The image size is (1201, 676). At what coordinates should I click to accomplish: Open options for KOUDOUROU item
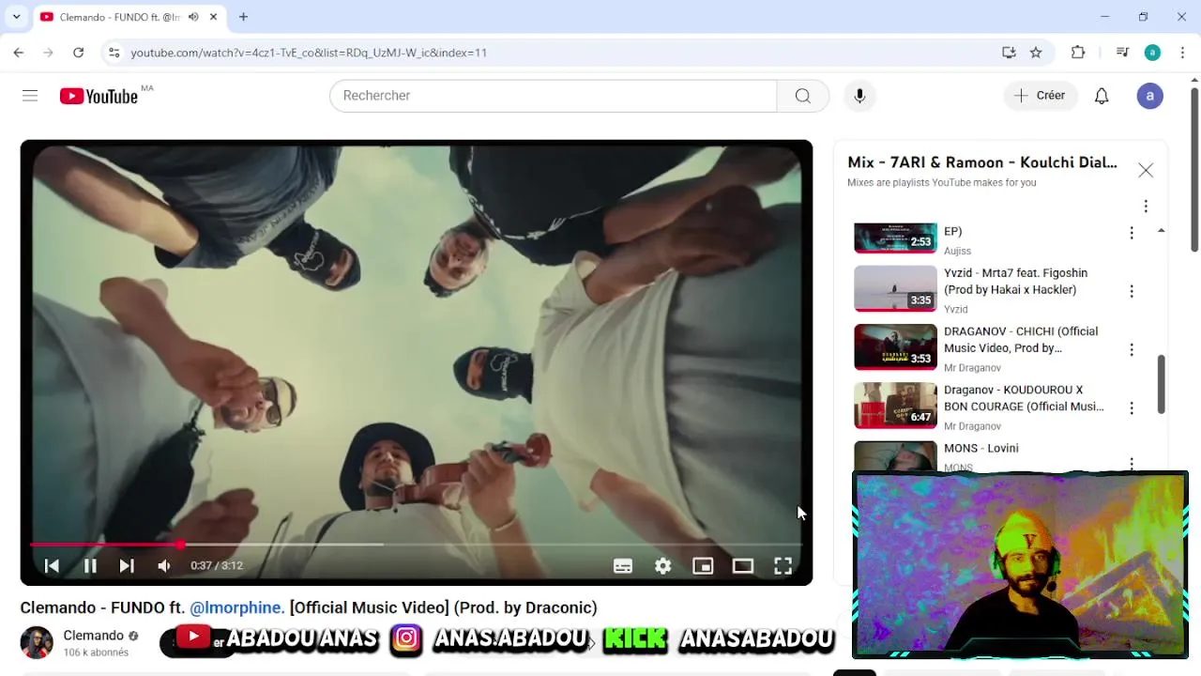[x=1132, y=407]
